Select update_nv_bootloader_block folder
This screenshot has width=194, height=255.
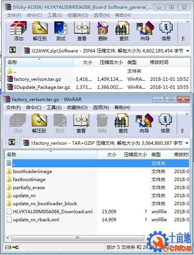[x=97, y=204]
